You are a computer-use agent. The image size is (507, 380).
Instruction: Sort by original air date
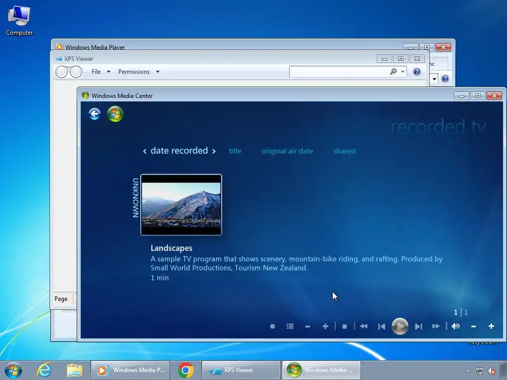point(287,151)
